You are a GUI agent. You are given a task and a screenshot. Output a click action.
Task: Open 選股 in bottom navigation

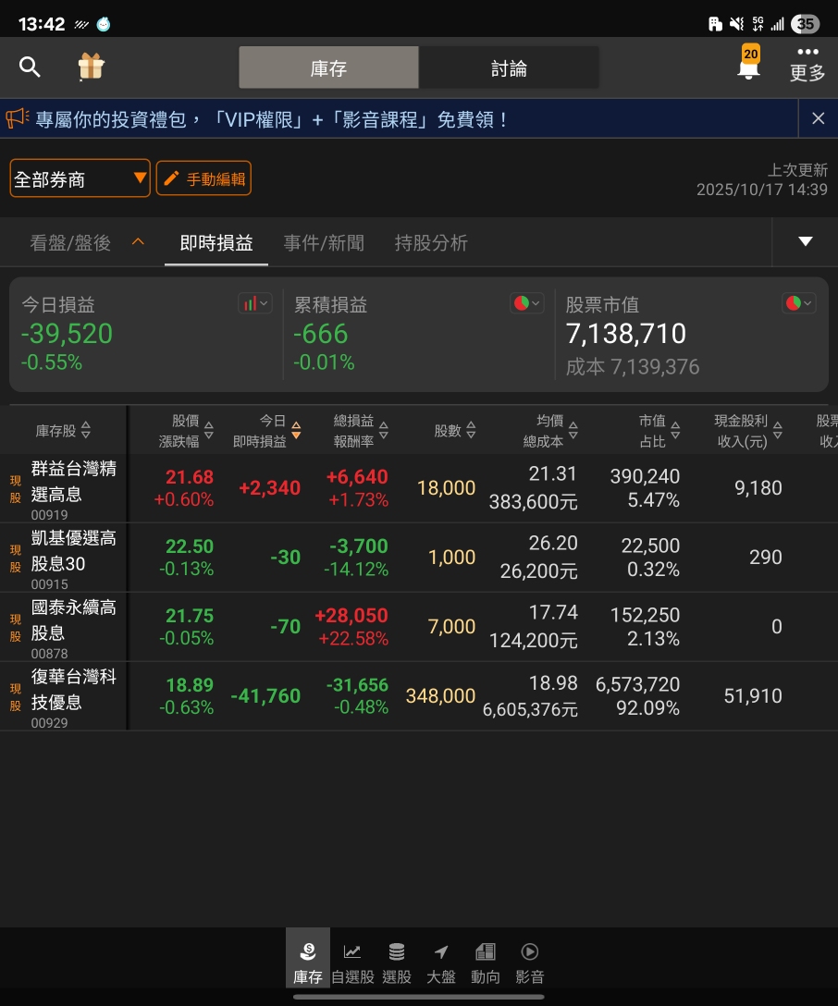pyautogui.click(x=397, y=963)
